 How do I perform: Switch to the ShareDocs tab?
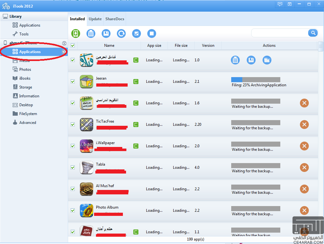pyautogui.click(x=115, y=19)
